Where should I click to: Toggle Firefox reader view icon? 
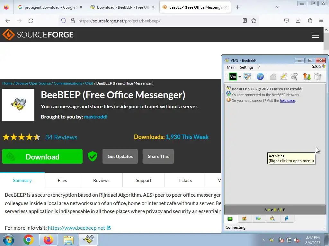coord(245,20)
